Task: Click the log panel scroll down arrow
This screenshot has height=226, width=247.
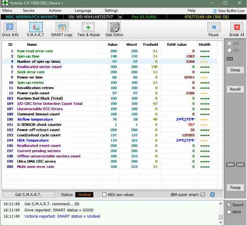Action: [221, 222]
